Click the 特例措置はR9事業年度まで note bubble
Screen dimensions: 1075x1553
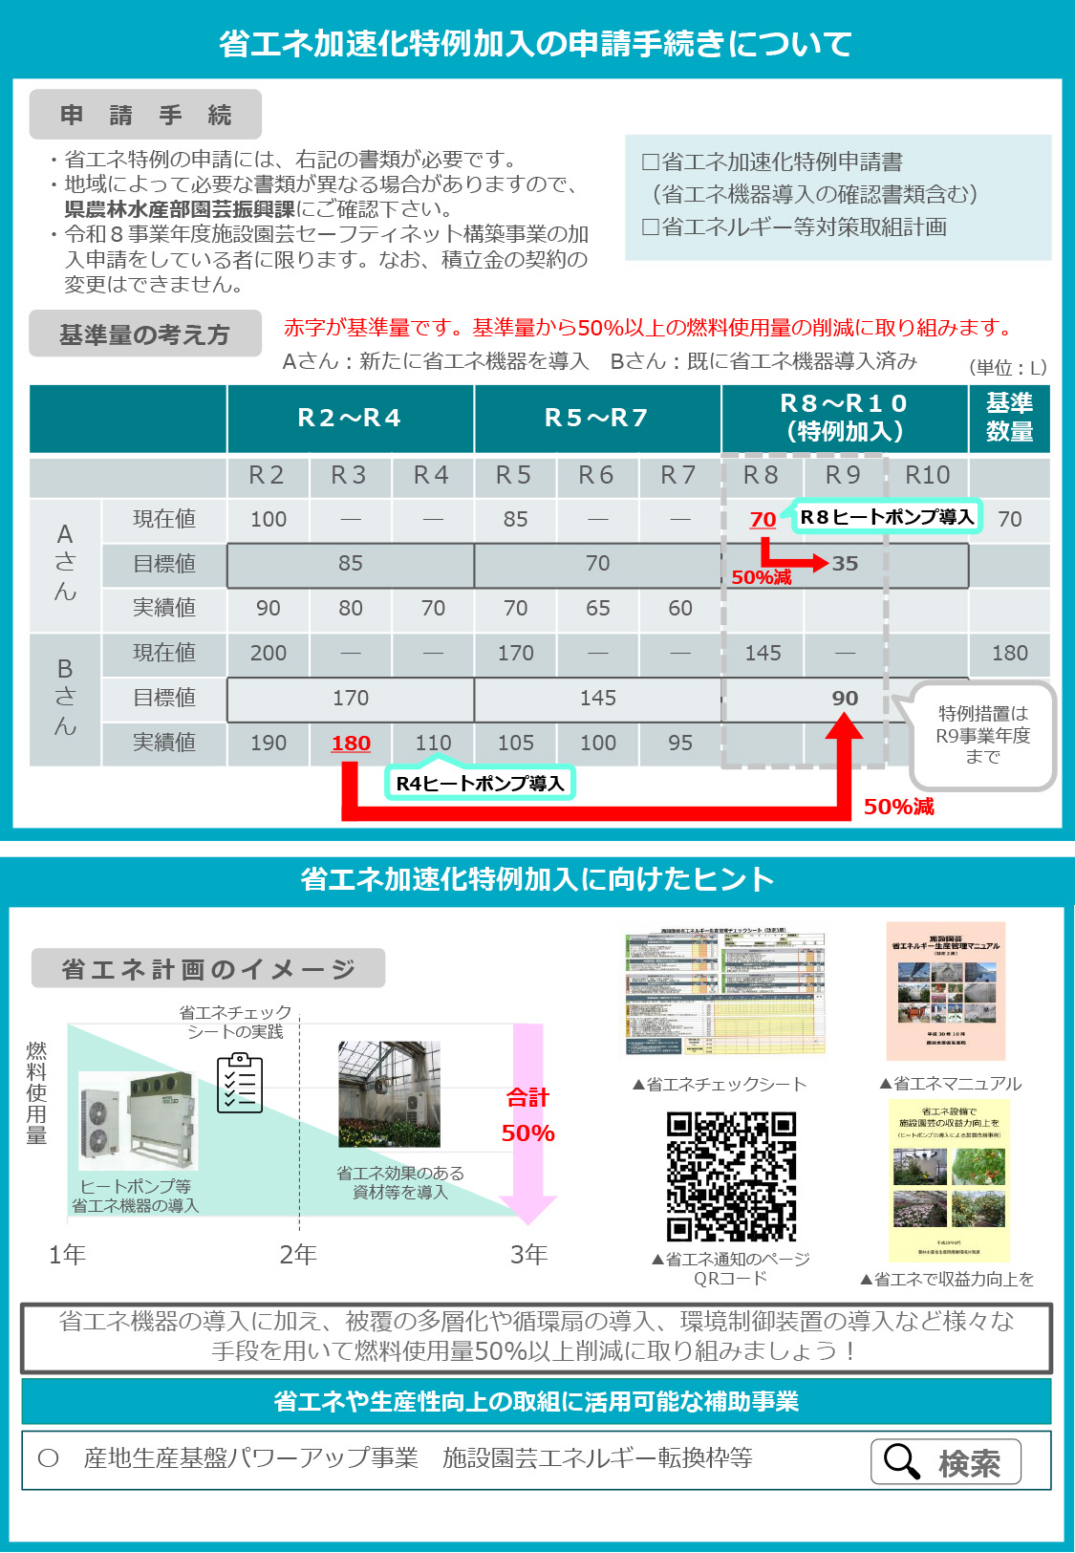pos(982,735)
